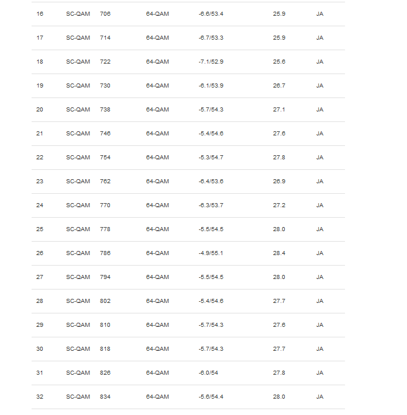Select the 28.4 SNR value
This screenshot has height=415, width=407.
pyautogui.click(x=279, y=253)
